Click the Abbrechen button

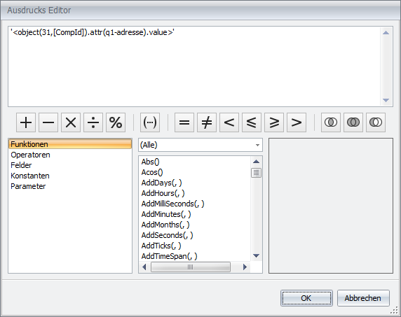click(363, 298)
